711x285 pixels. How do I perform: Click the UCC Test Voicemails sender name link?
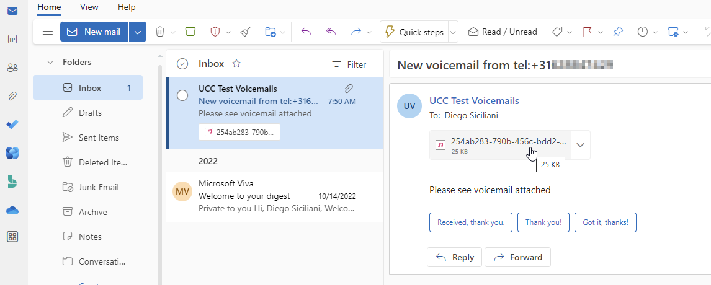474,101
